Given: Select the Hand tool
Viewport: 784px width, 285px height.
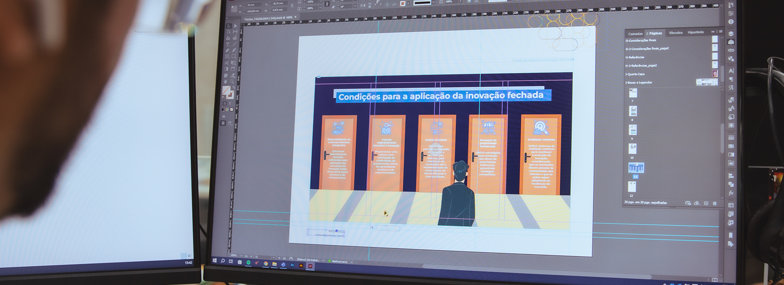Looking at the screenshot, I should click(x=225, y=81).
